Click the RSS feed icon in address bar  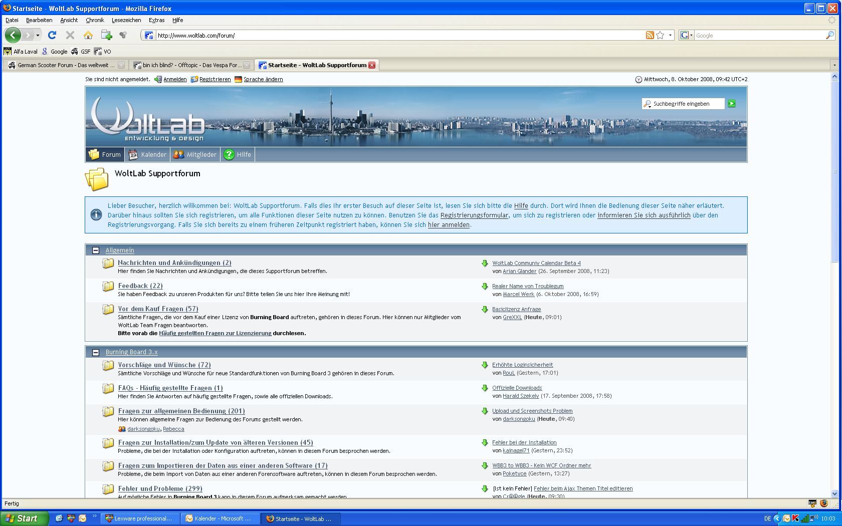coord(650,35)
